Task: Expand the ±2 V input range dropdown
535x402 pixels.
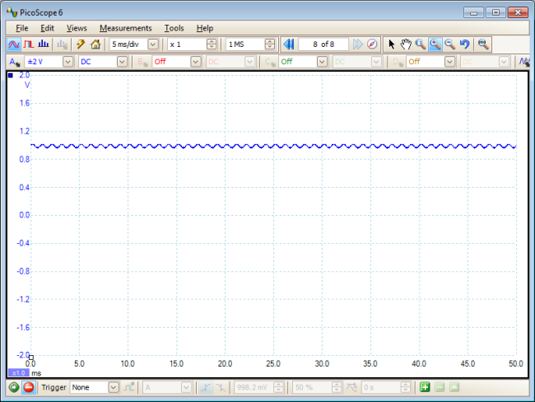Action: [67, 62]
